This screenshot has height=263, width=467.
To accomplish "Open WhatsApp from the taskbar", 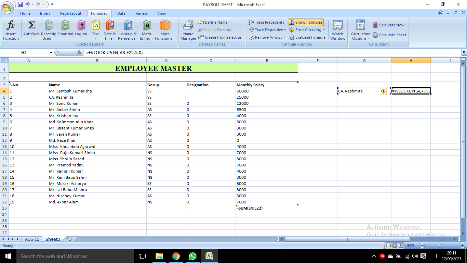I will 192,256.
